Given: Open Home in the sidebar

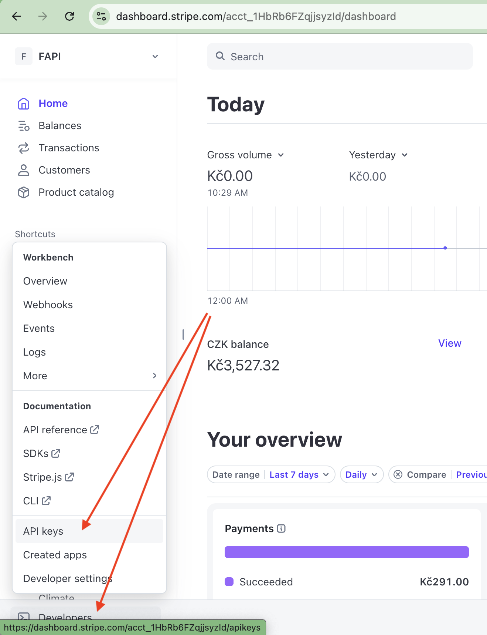Looking at the screenshot, I should pyautogui.click(x=53, y=104).
